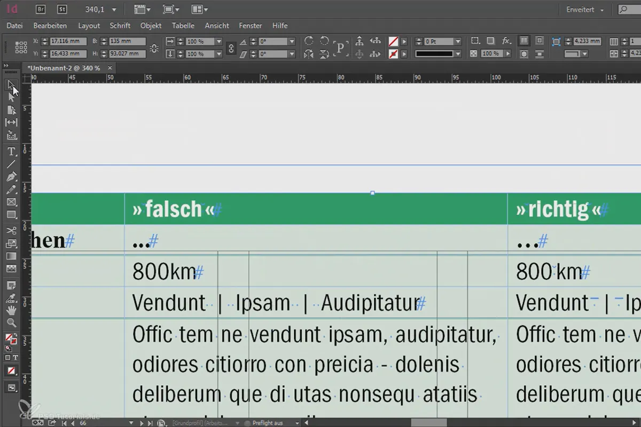
Task: Toggle fill and stroke swatch in toolbox
Action: coord(11,339)
